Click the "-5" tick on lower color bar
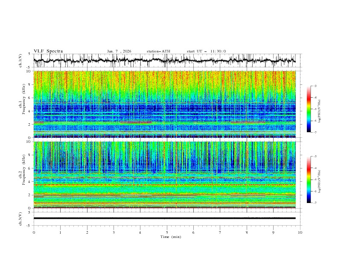The height and width of the screenshot is (261, 338). click(x=315, y=180)
